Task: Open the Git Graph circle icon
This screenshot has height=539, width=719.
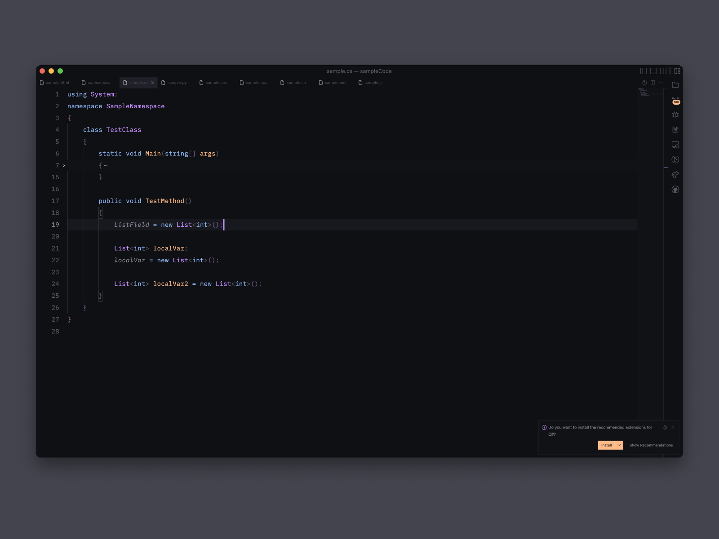Action: tap(675, 159)
